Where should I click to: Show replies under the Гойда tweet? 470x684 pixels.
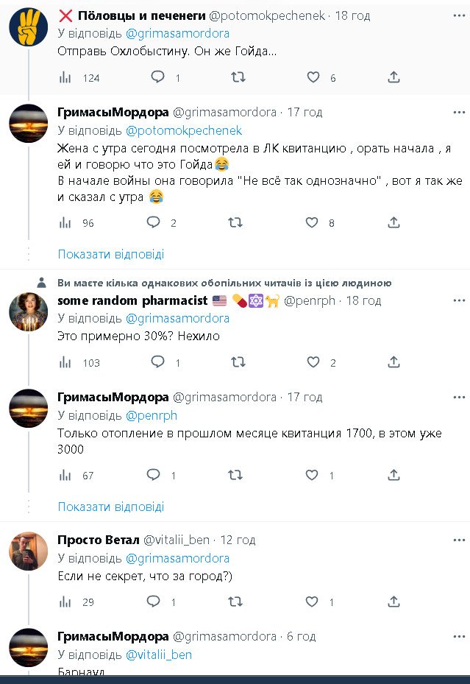[111, 254]
